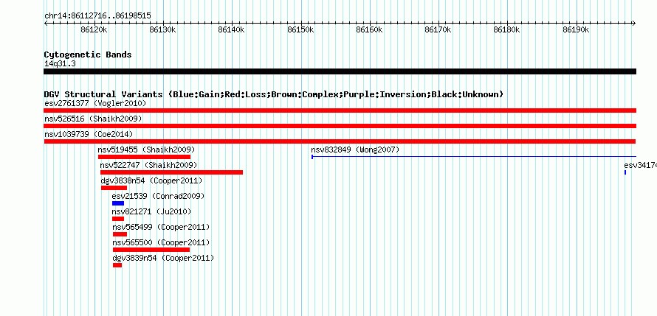Click the DGV Structural Variants track title
The width and height of the screenshot is (657, 316).
pyautogui.click(x=274, y=94)
